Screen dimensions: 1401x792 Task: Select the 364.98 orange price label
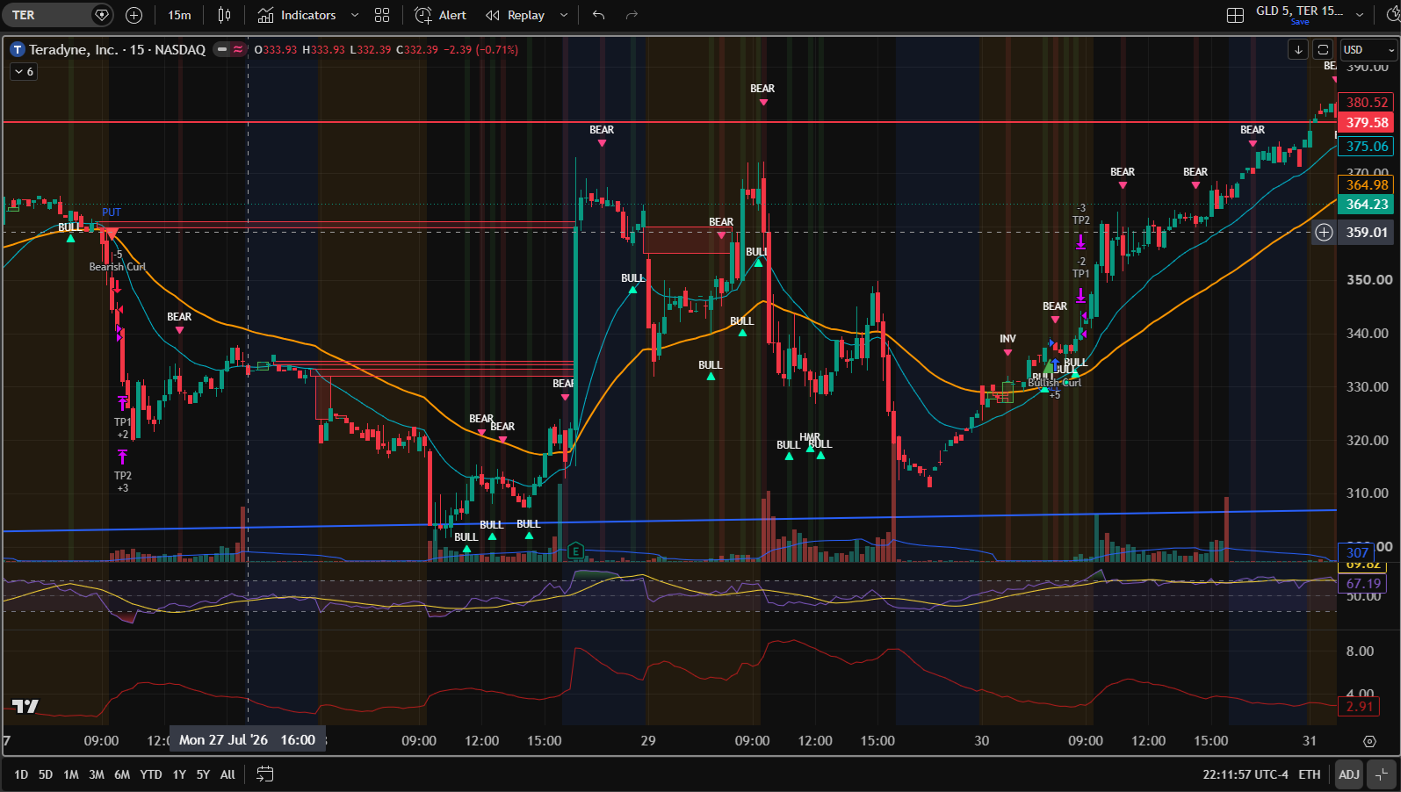pyautogui.click(x=1367, y=185)
